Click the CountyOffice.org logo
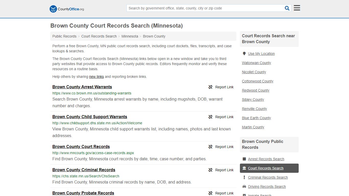 [x=66, y=9]
